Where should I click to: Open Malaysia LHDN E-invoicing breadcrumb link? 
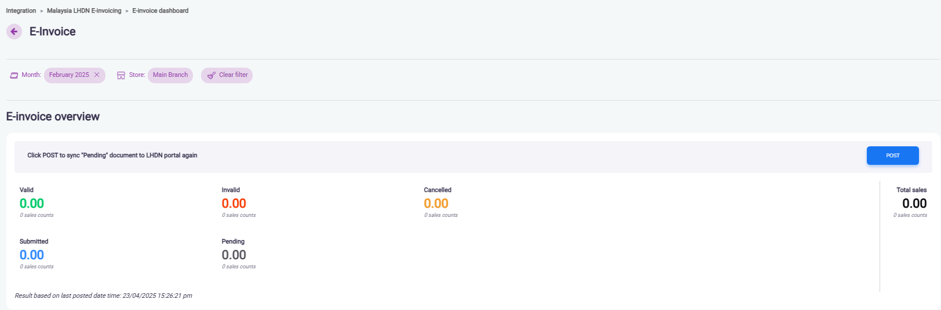coord(84,11)
